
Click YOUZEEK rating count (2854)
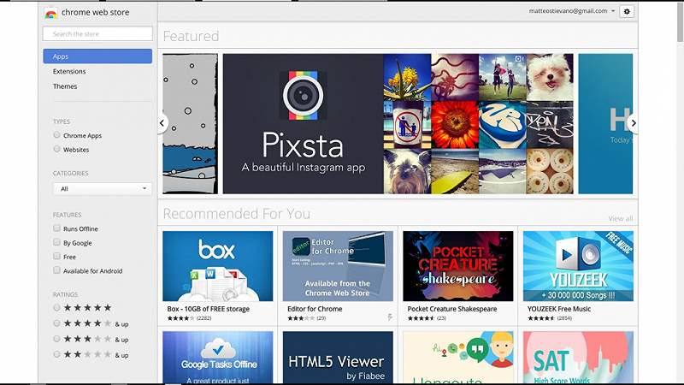564,318
